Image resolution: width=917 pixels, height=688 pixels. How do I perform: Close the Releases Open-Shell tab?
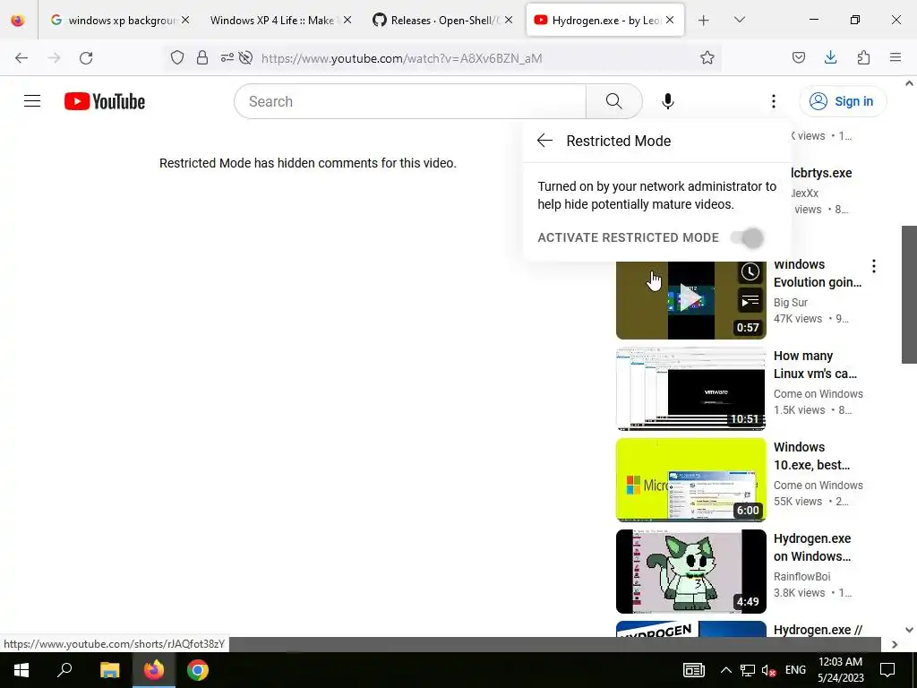[509, 20]
